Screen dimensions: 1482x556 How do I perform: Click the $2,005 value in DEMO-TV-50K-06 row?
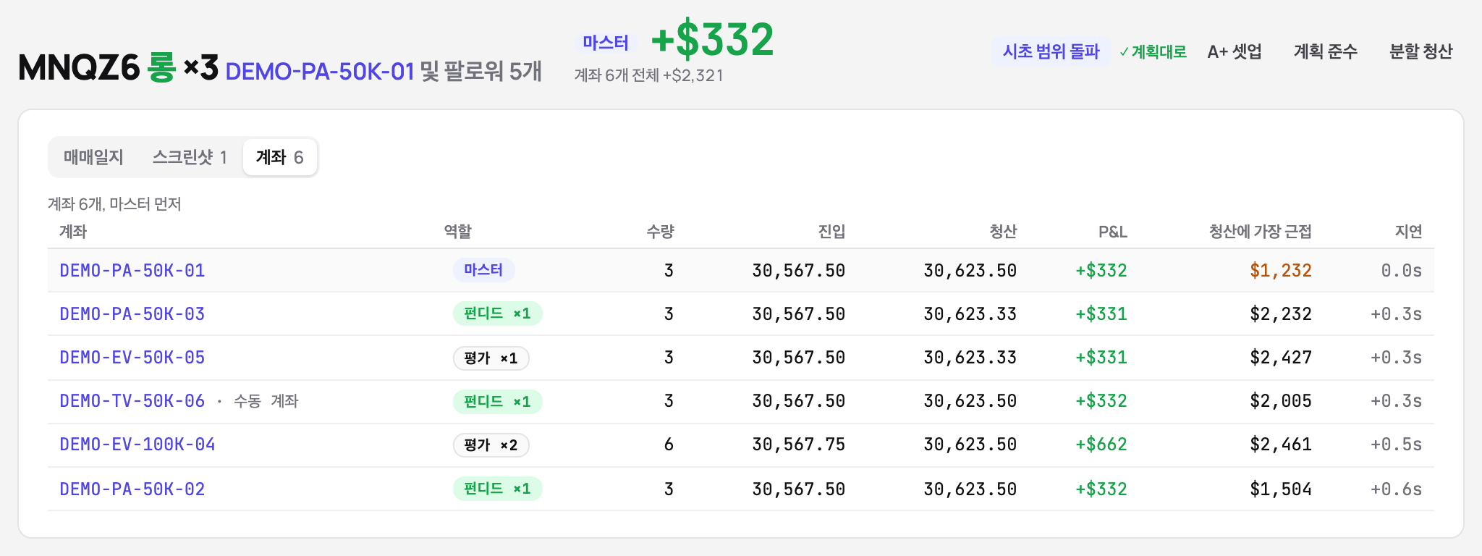tap(1281, 401)
